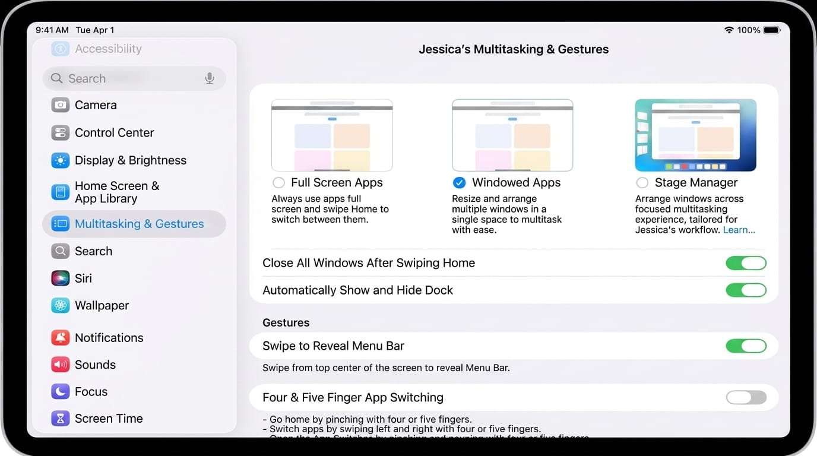Click the Gestures section header
Screen dimensions: 817x456
pos(286,323)
